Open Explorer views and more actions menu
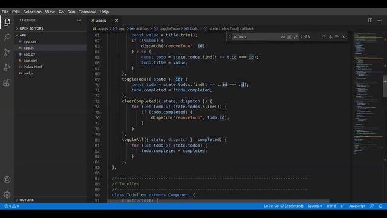Viewport: 387px width, 218px height. [79, 20]
